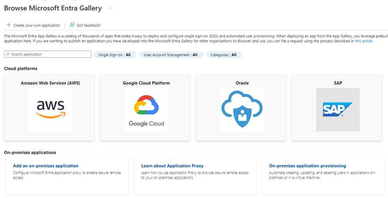Screen dimensions: 388x198
Task: Click the description 'Automate creating, updating, and deleting users'
Action: coord(322,175)
